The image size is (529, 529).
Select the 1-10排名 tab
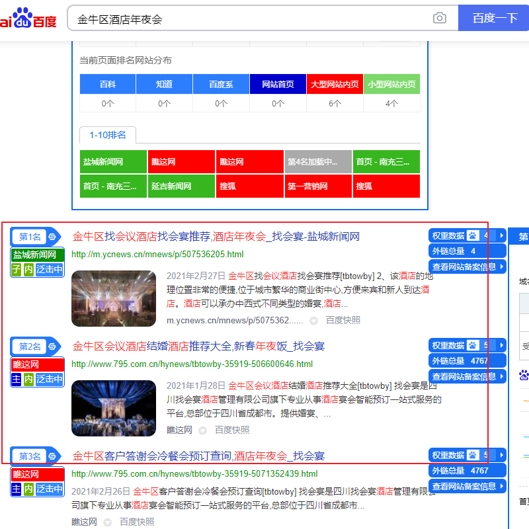(x=108, y=136)
